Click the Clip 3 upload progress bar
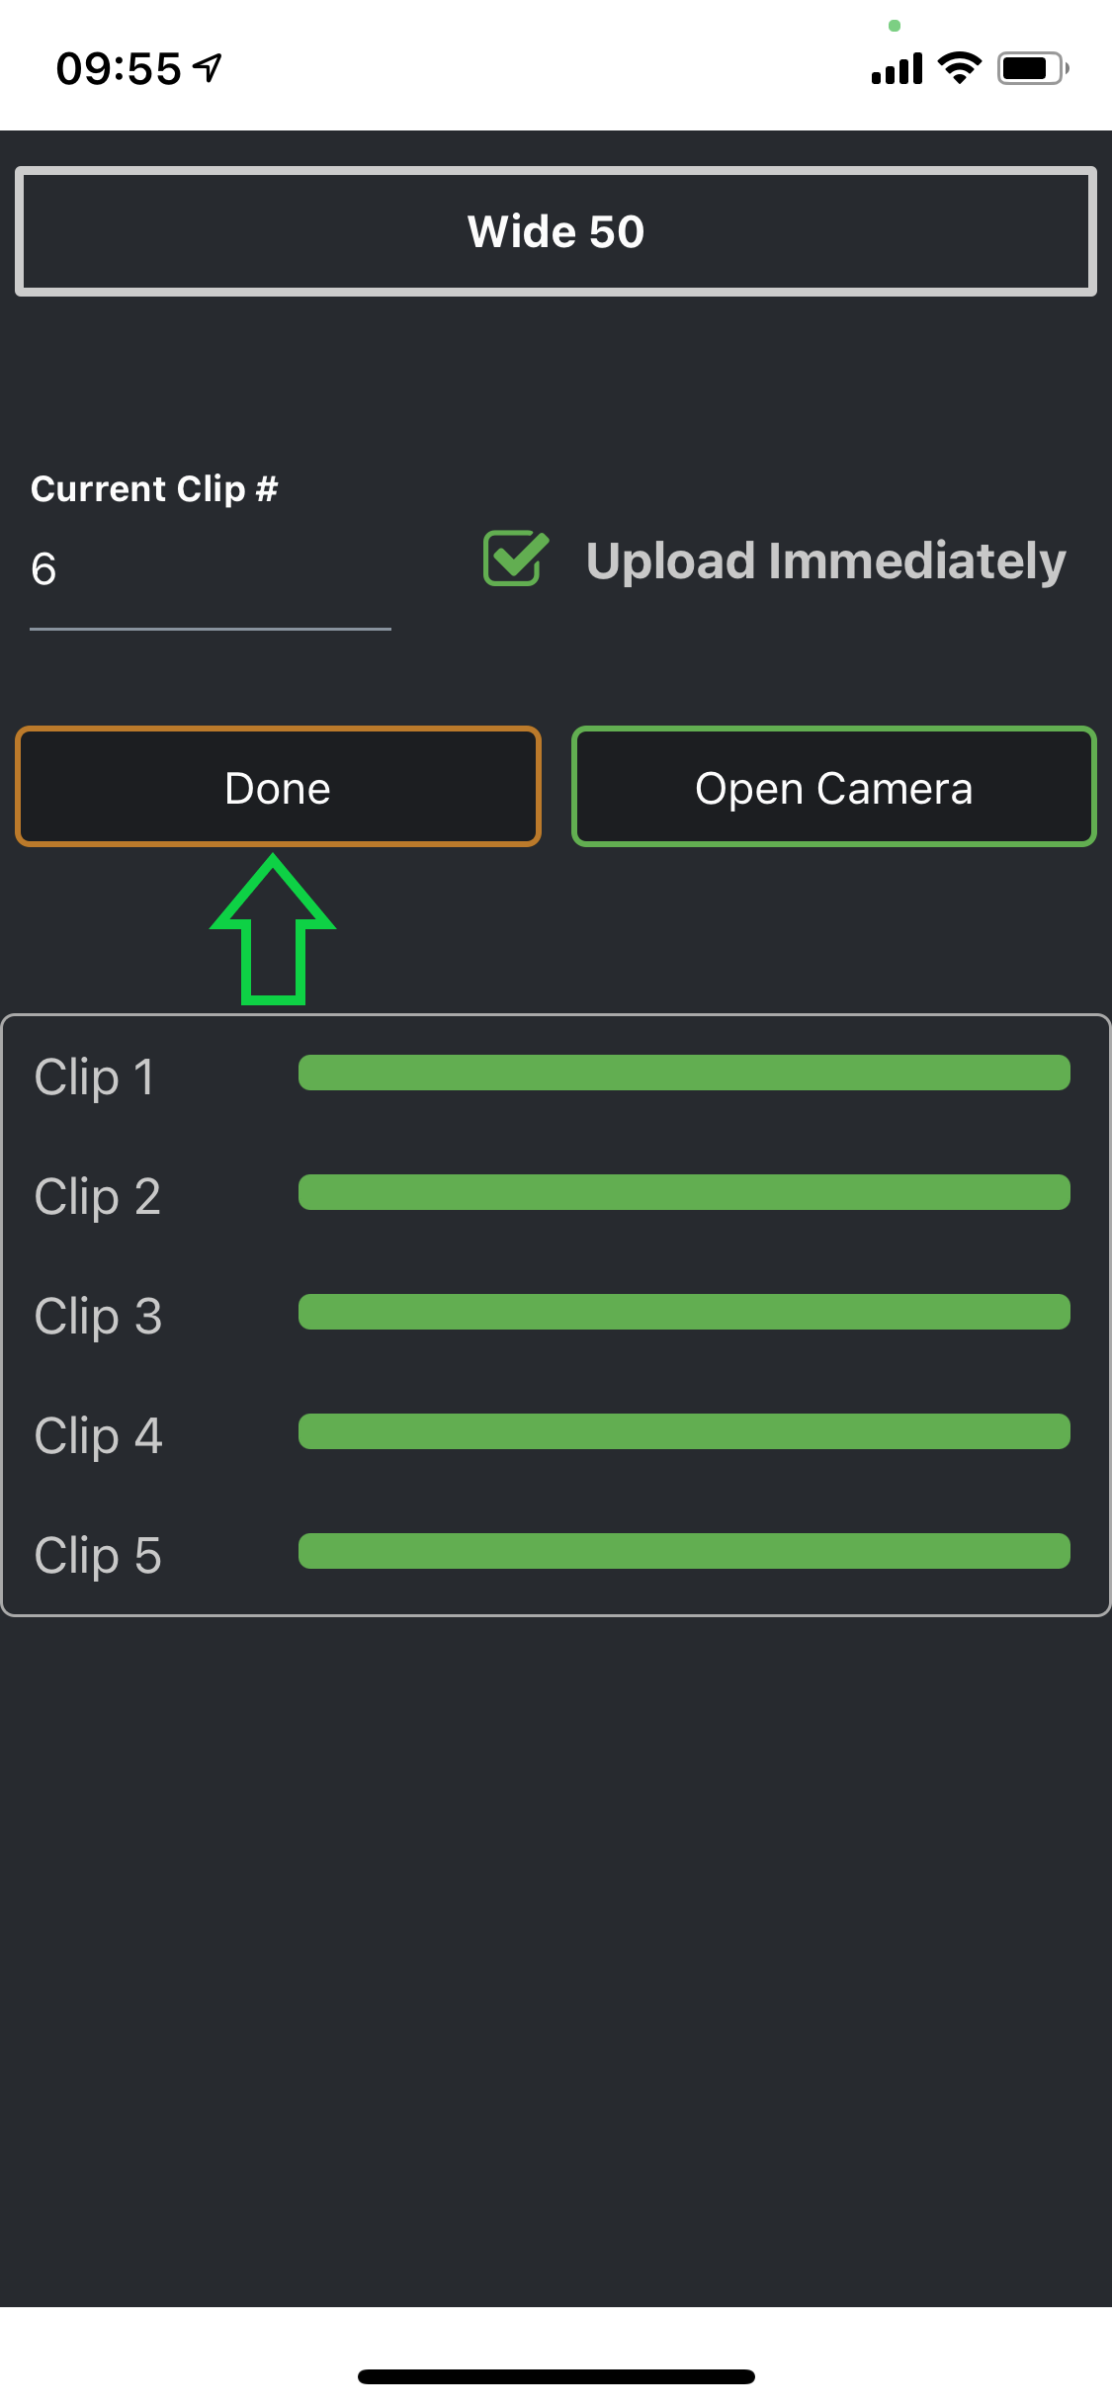 coord(684,1312)
